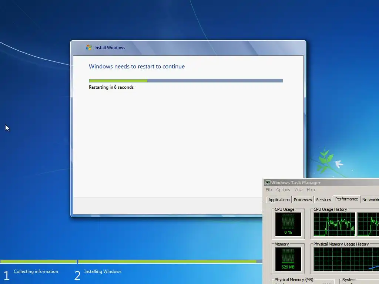Image resolution: width=379 pixels, height=284 pixels.
Task: Click the Memory gauge showing 529 MB
Action: [x=288, y=259]
